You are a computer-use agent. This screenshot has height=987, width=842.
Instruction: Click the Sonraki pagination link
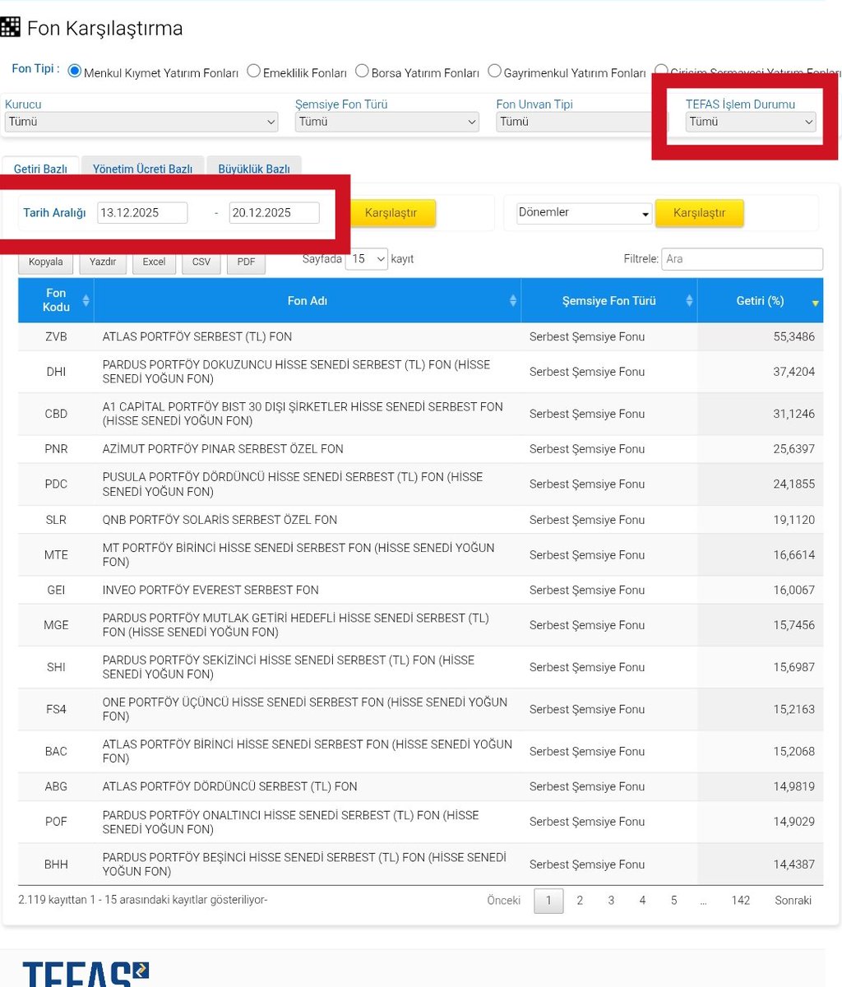pos(793,901)
